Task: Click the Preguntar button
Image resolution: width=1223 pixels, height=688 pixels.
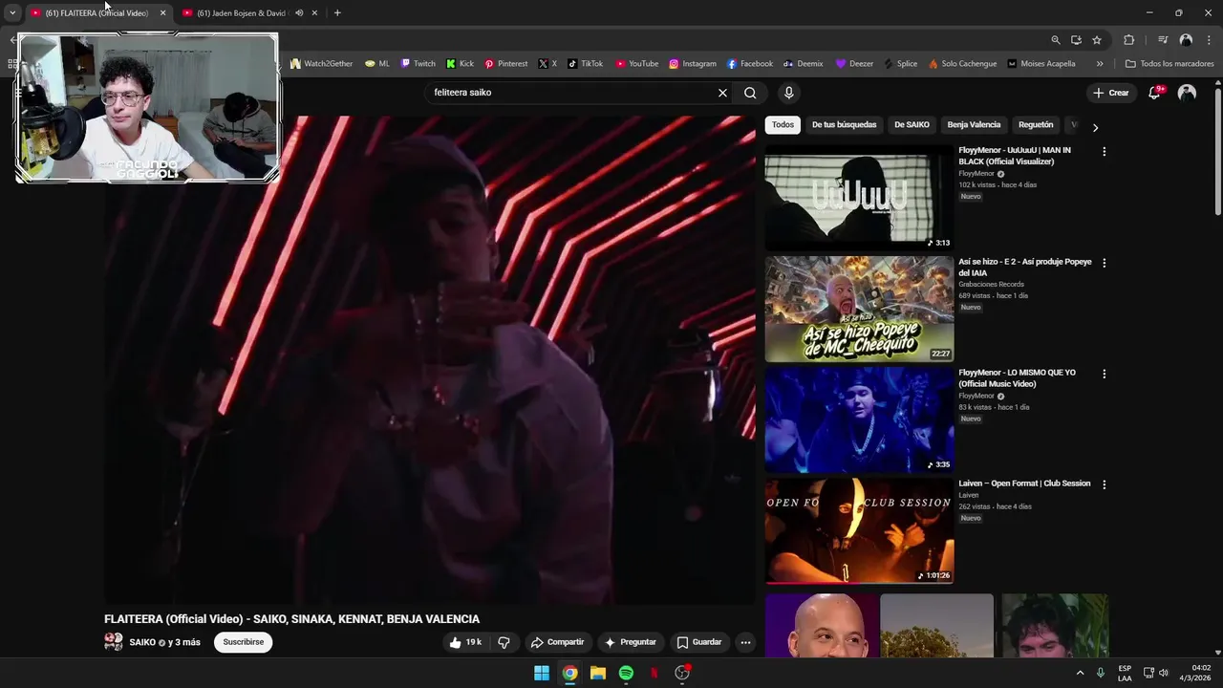Action: click(630, 642)
